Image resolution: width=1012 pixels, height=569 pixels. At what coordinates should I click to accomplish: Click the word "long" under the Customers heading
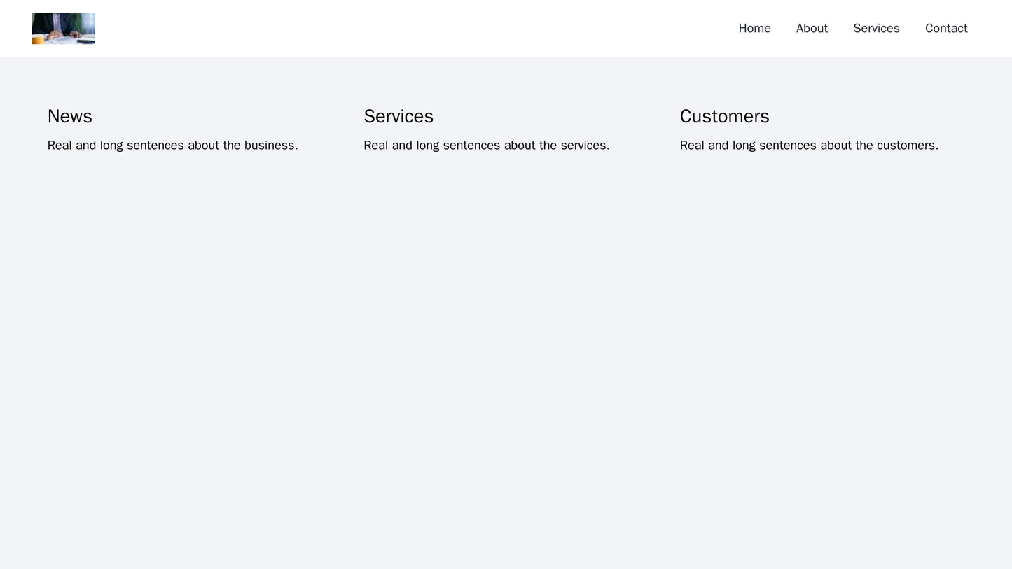[746, 146]
